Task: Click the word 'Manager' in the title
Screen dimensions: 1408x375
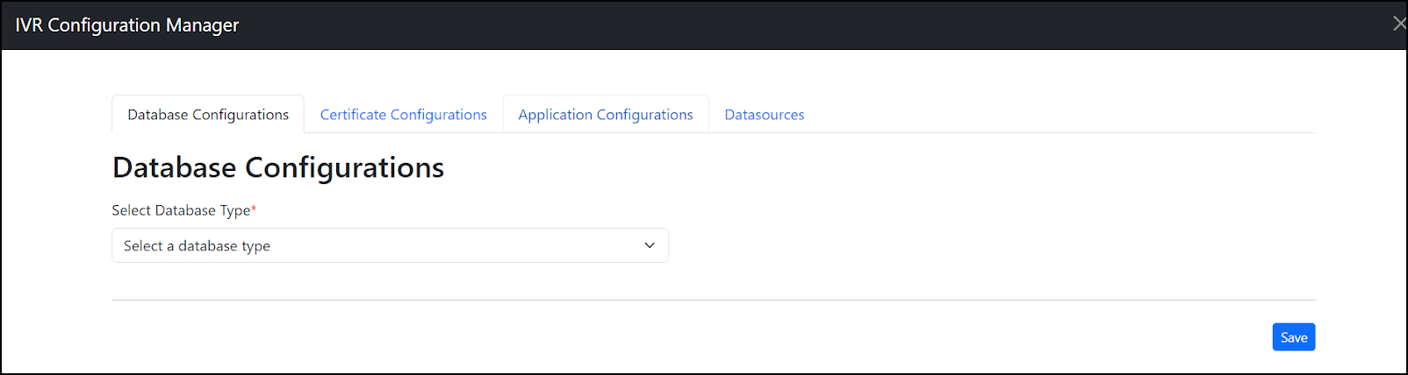Action: [202, 25]
